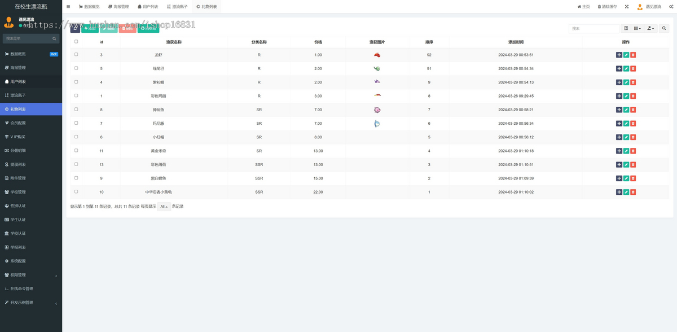Open the columns visibility dropdown

tap(638, 28)
